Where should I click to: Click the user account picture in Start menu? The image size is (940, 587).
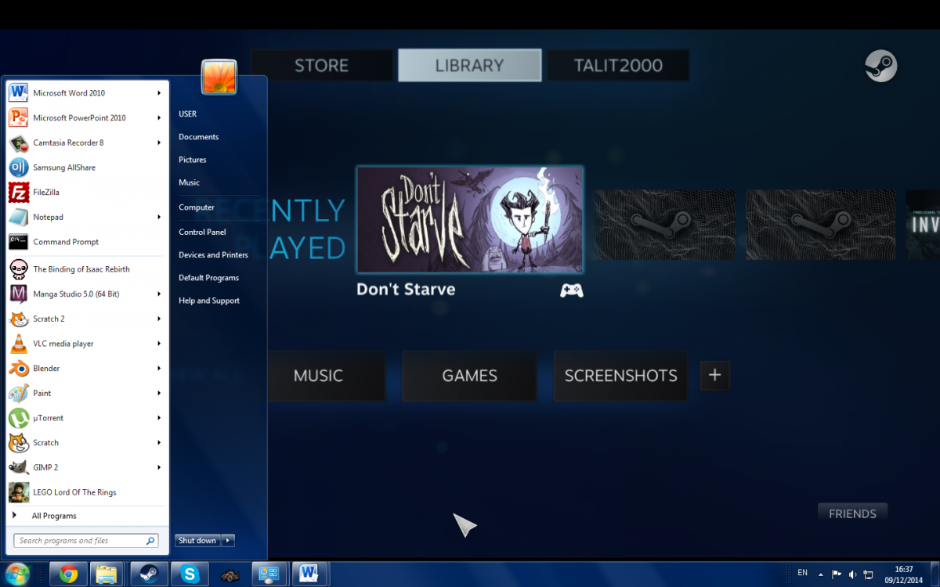point(219,77)
